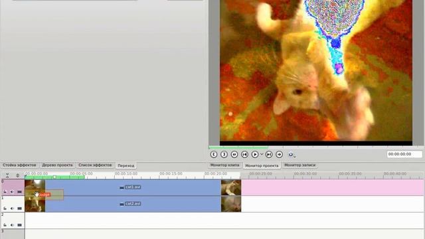Select the cat2.avi clip label
This screenshot has width=425, height=239.
pyautogui.click(x=133, y=204)
